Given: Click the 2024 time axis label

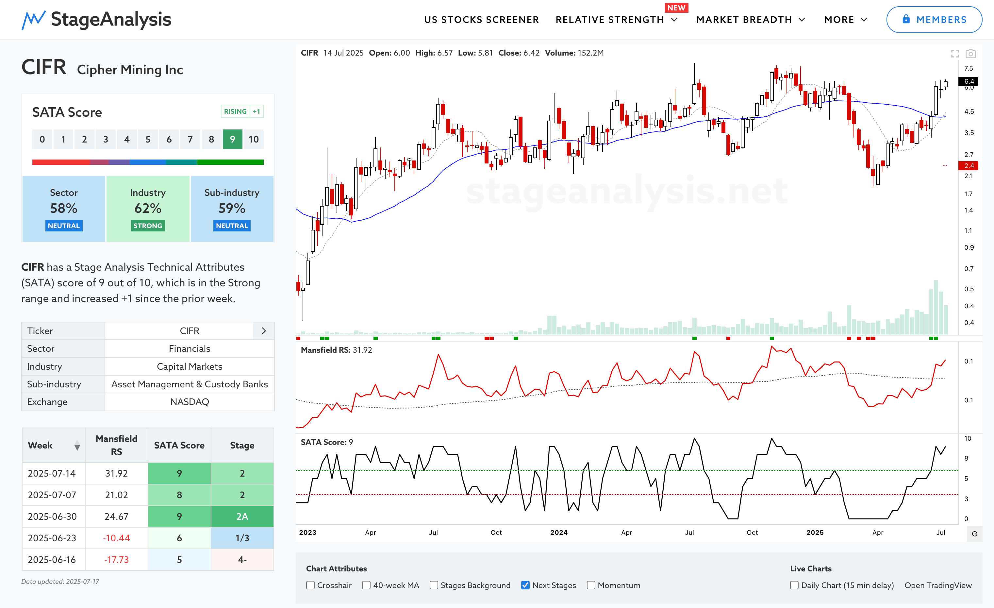Looking at the screenshot, I should coord(559,532).
